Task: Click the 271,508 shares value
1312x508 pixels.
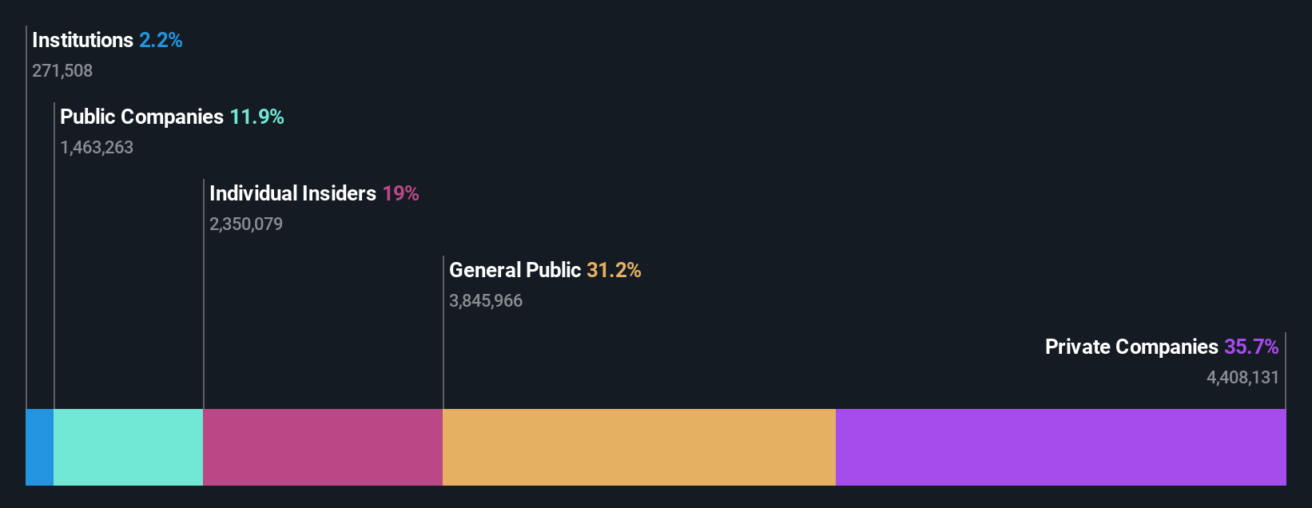Action: point(62,71)
